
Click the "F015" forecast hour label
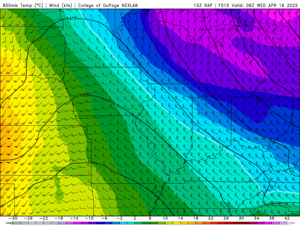[x=223, y=5]
